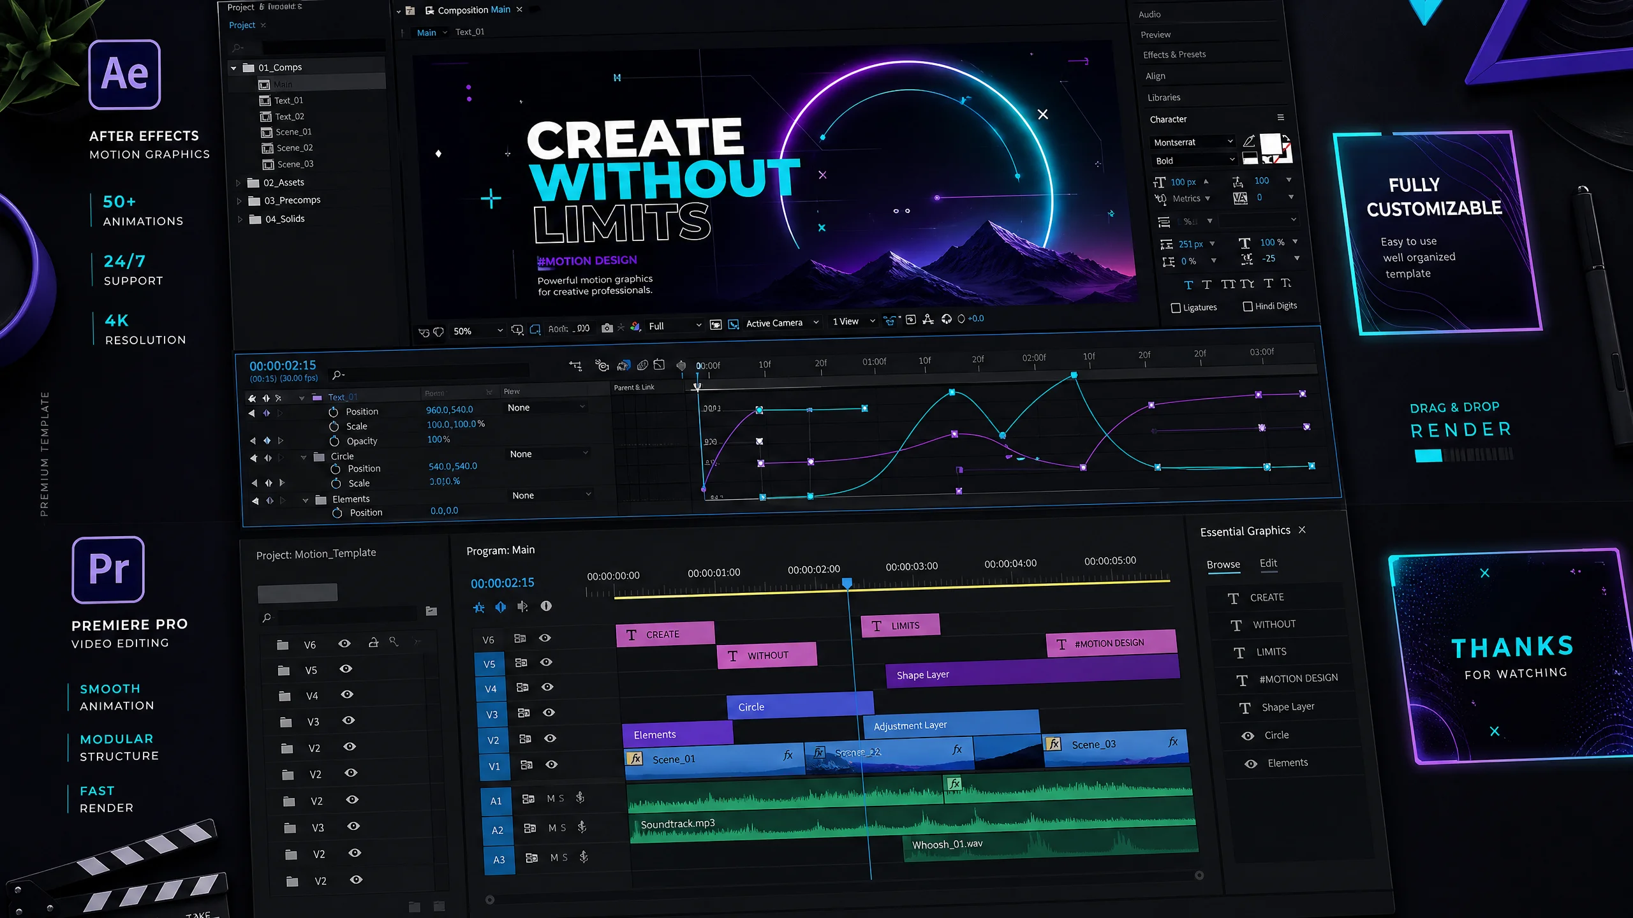Click the Premiere Pro Pr logo
Screen dimensions: 1633x918
click(108, 569)
